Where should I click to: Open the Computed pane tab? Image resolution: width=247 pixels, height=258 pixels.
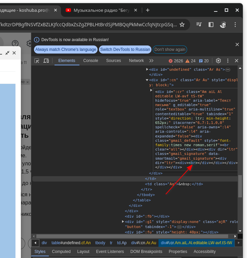coord(61,252)
